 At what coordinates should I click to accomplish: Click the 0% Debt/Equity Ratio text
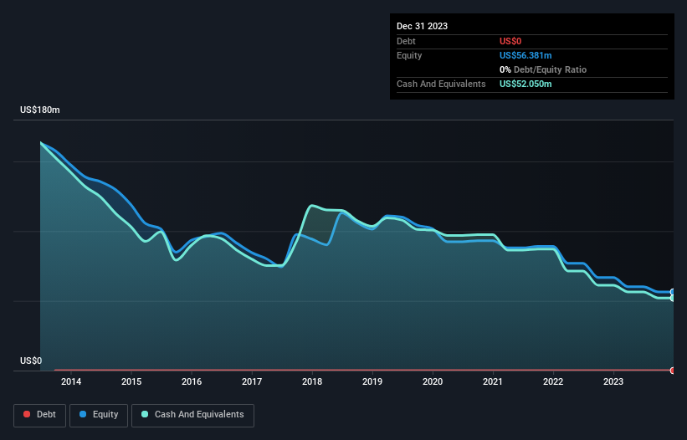(543, 69)
